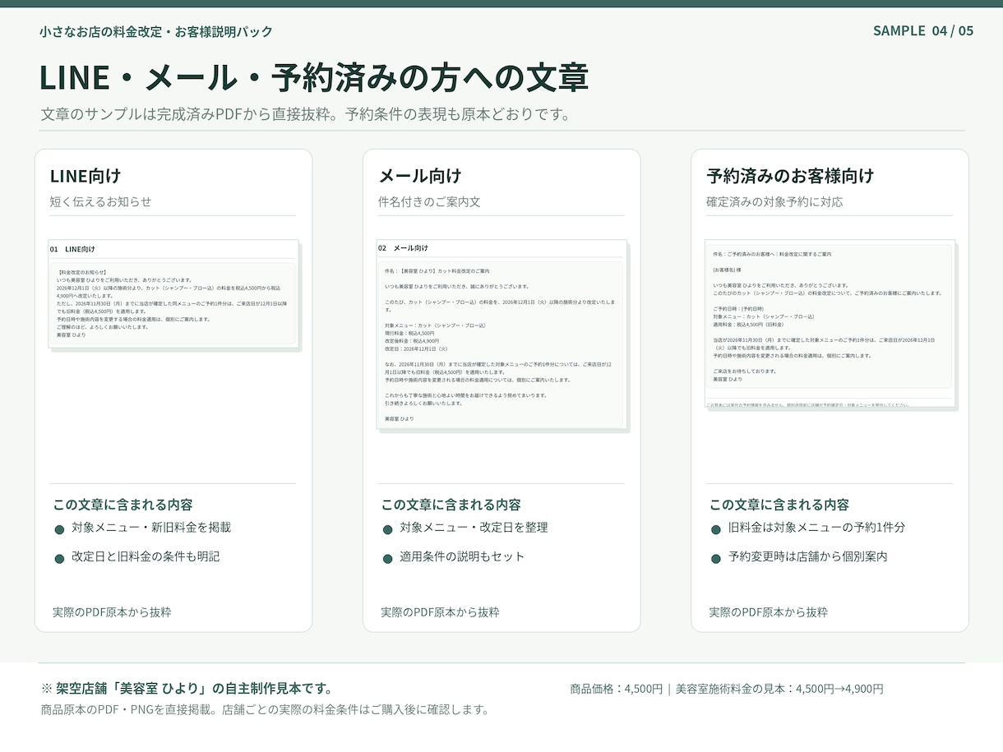1003x752 pixels.
Task: Click 【料金改定のお知らせ】 in the LINE preview
Action: [81, 272]
